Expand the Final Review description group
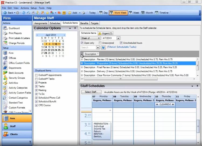Viewport: 202px width, 146px height. coord(82,67)
